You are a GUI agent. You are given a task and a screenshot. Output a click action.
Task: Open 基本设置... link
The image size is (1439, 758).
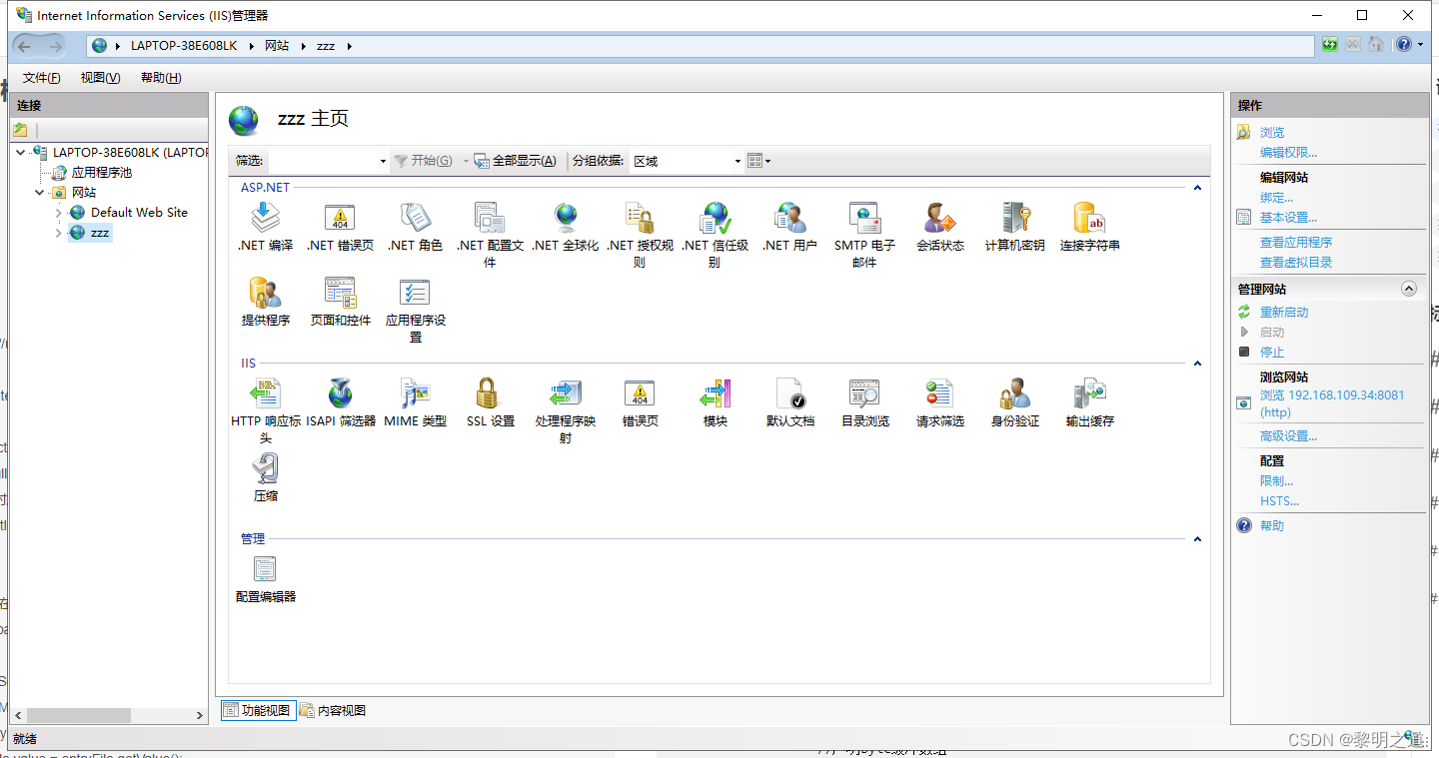point(1288,218)
